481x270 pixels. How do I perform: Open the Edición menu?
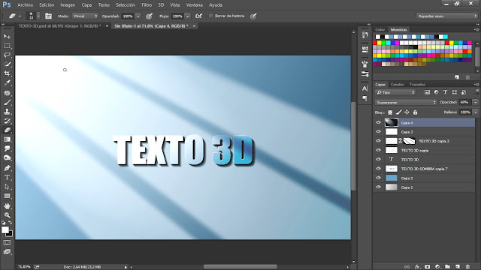pyautogui.click(x=47, y=5)
